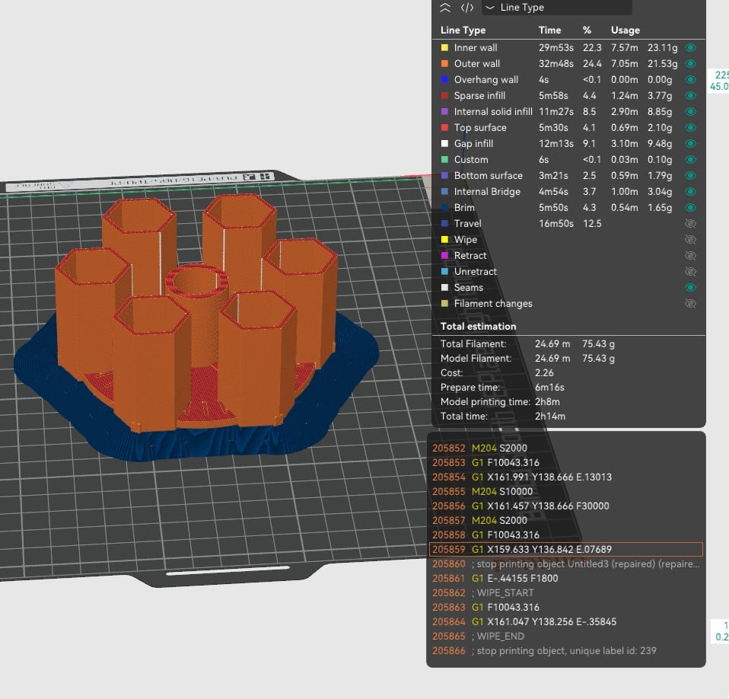The image size is (729, 699).
Task: Show Filament changes via crossed eye
Action: pos(690,304)
